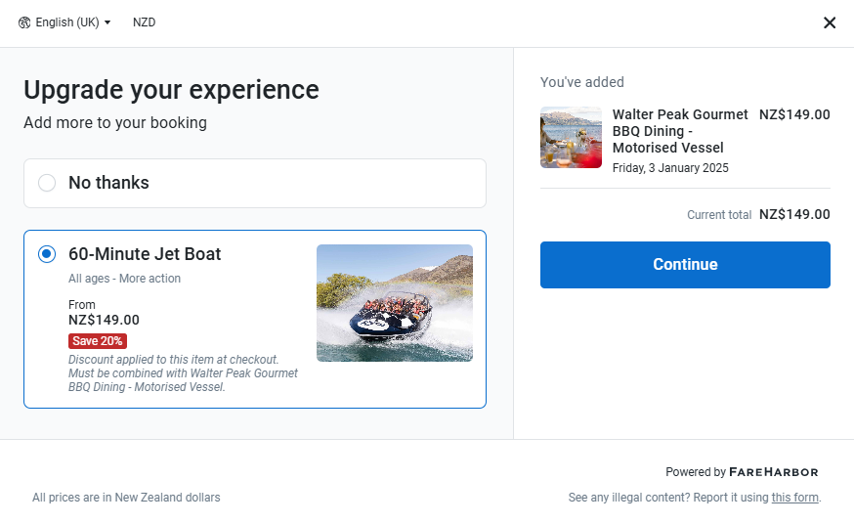The height and width of the screenshot is (524, 854).
Task: Toggle the 60-Minute Jet Boat radio button
Action: [x=47, y=254]
